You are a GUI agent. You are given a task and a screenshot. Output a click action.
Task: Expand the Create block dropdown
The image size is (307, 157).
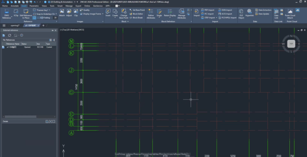[x=115, y=18]
